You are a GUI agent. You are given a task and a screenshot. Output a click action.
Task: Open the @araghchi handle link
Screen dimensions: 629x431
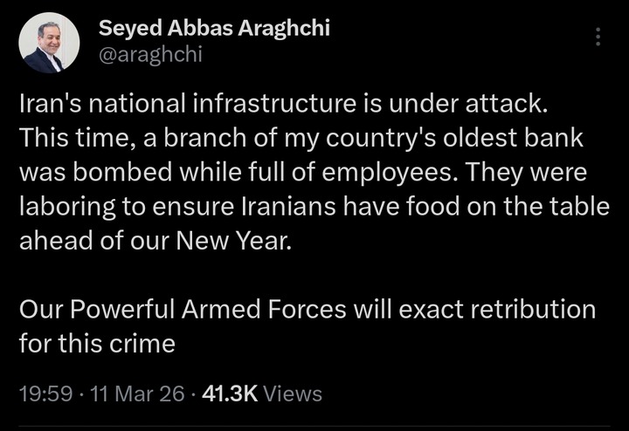pyautogui.click(x=150, y=54)
